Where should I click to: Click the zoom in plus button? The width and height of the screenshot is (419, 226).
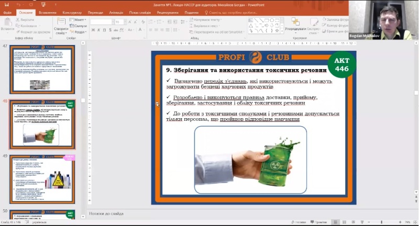[400, 222]
